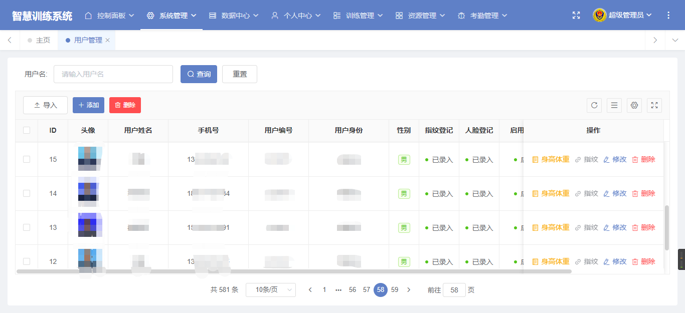The image size is (685, 313).
Task: Click 身高体重 for user ID 14
Action: 551,193
